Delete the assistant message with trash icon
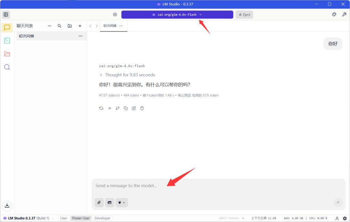This screenshot has width=350, height=222. click(142, 108)
